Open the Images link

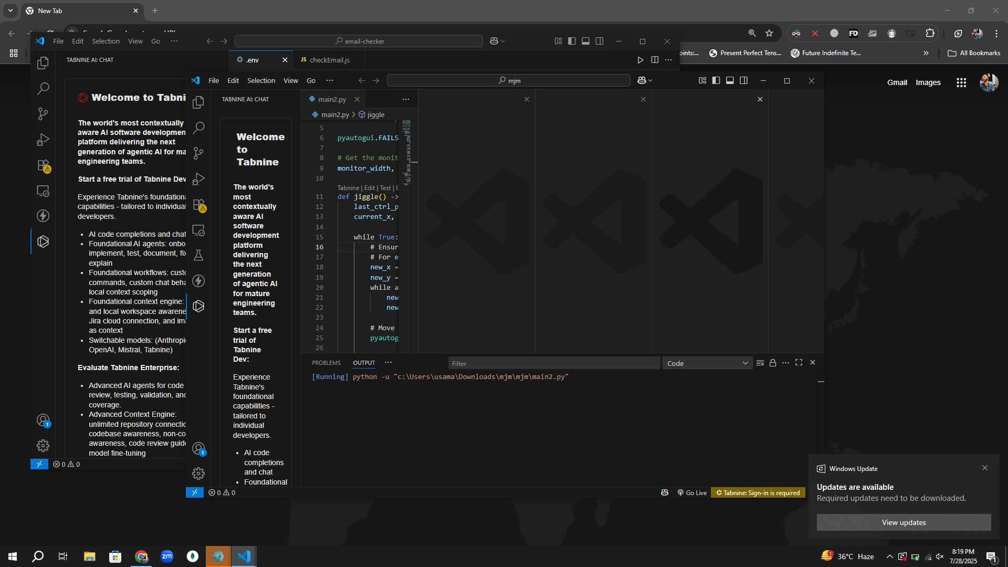click(928, 82)
